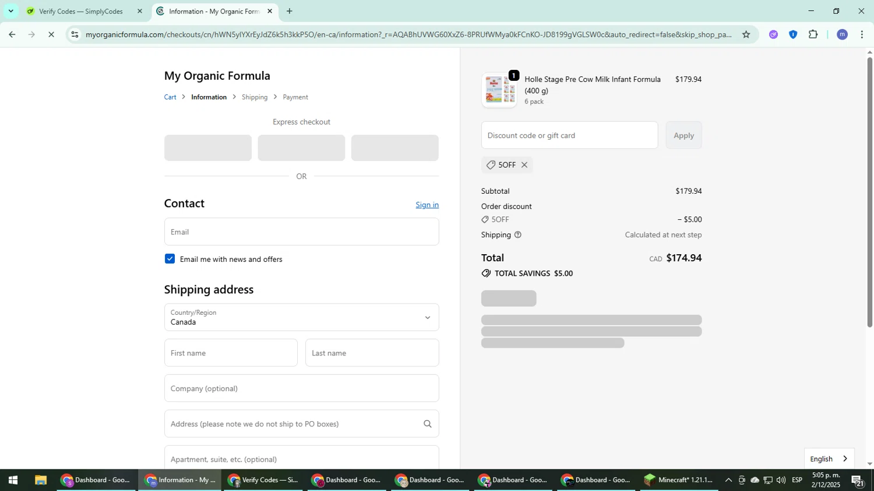Click the First name field
The width and height of the screenshot is (874, 491).
tap(231, 353)
